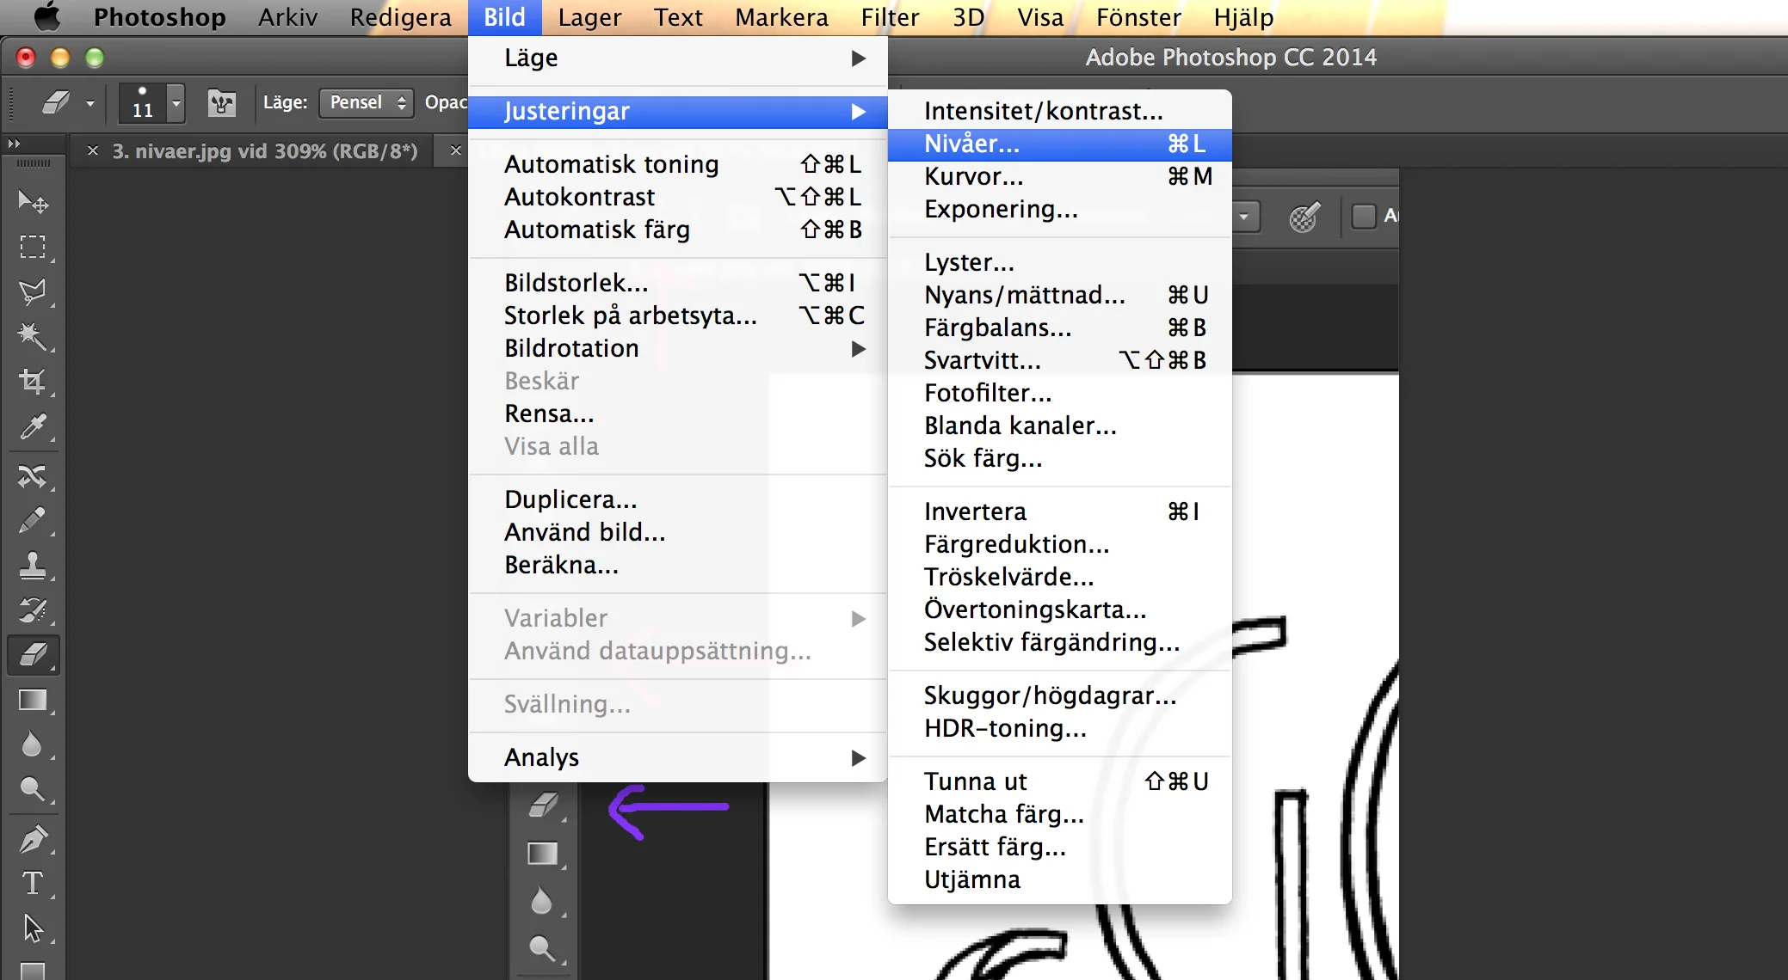This screenshot has width=1788, height=980.
Task: Select the Patch healing tool
Action: pos(33,475)
